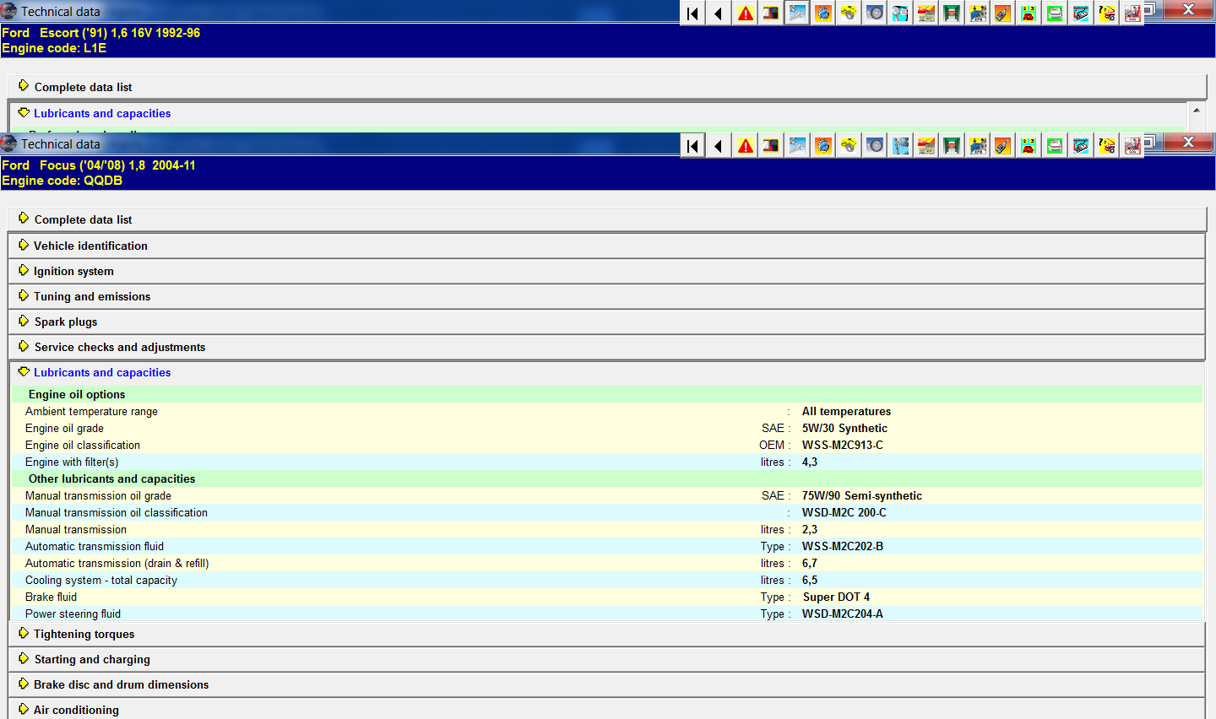The image size is (1216, 719).
Task: Click Complete data list in Focus window
Action: point(83,219)
